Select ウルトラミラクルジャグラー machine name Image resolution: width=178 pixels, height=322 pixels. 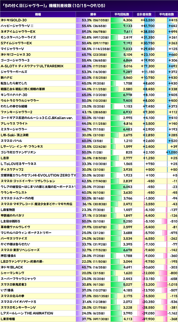[20, 100]
